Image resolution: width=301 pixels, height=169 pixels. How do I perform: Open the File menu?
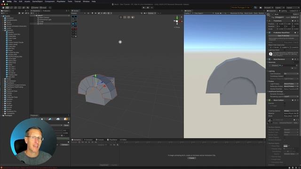click(15, 1)
